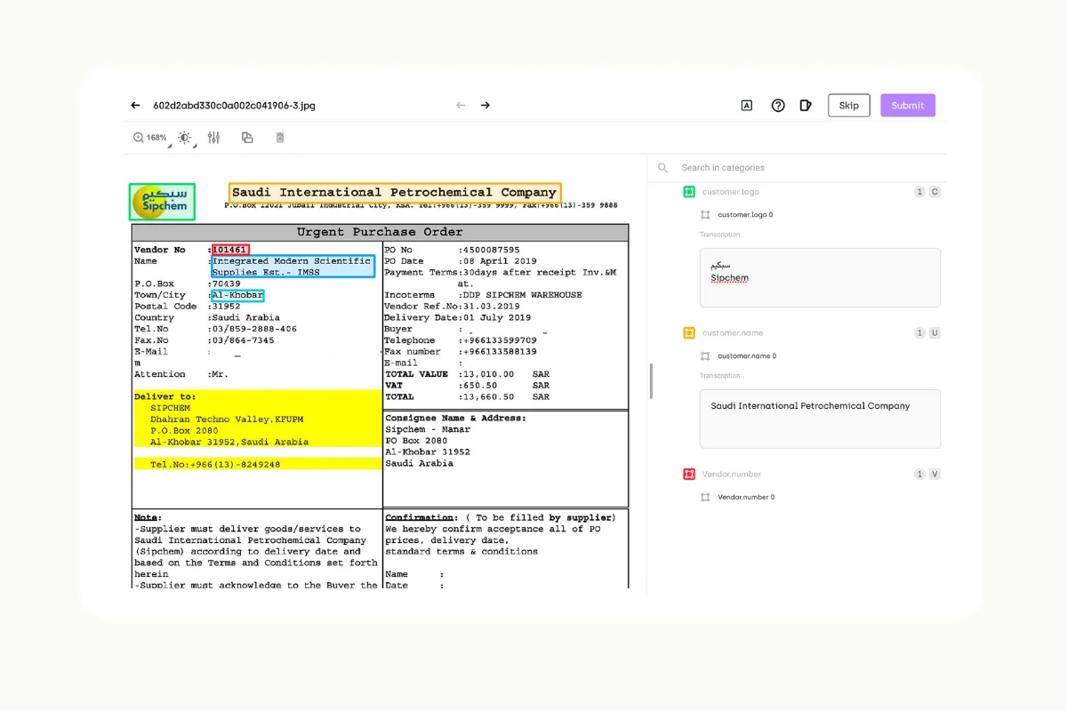1067x711 pixels.
Task: Click the back arrow beside the filename
Action: pyautogui.click(x=135, y=105)
